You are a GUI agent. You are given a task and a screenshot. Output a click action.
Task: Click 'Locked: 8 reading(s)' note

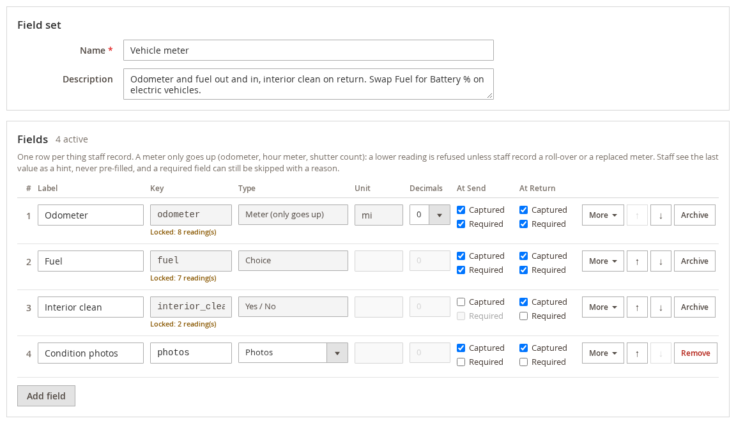183,232
